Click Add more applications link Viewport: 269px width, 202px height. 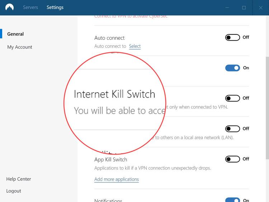[117, 179]
